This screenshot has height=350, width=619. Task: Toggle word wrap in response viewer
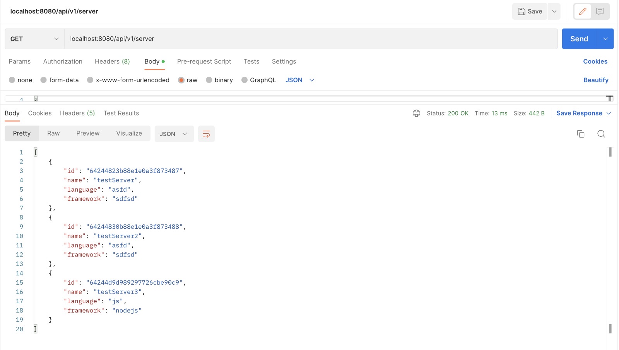(x=206, y=134)
